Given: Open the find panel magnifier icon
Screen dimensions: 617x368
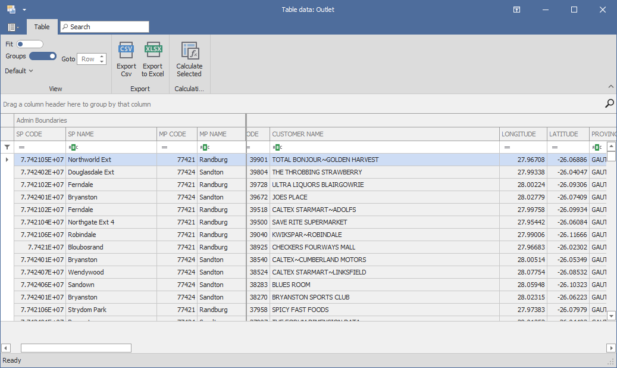Looking at the screenshot, I should [x=609, y=104].
